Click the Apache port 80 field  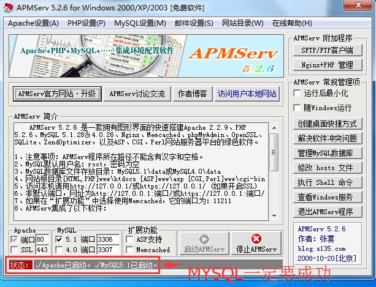click(42, 239)
